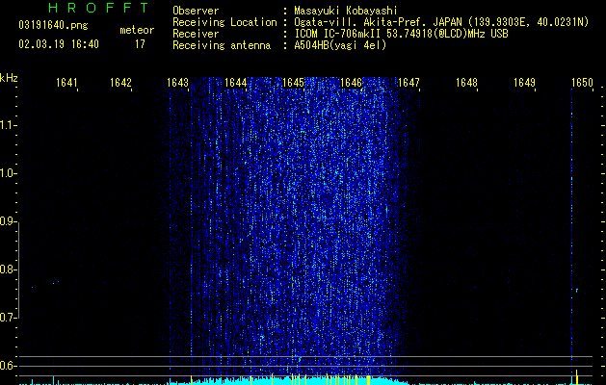606x385 pixels.
Task: Click the date 02.03.19 16:40
Action: coord(59,44)
